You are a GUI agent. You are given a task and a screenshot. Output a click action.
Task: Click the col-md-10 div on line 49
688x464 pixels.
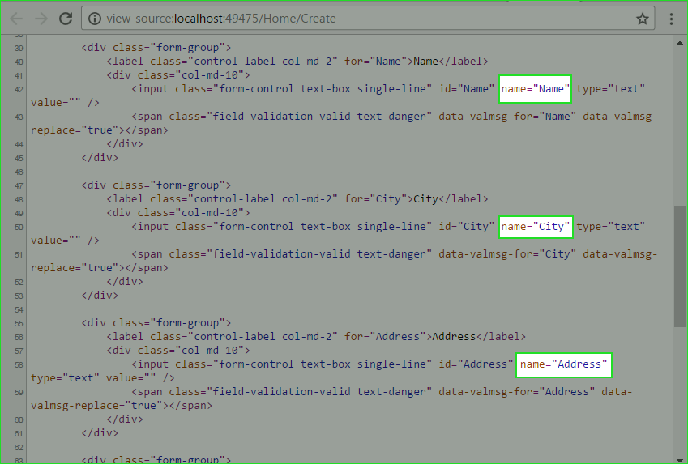click(178, 213)
